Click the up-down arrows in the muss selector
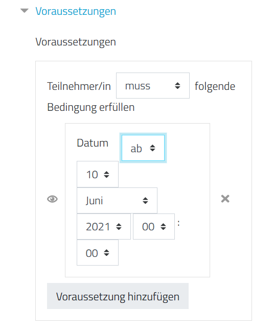The height and width of the screenshot is (332, 273). tap(177, 86)
